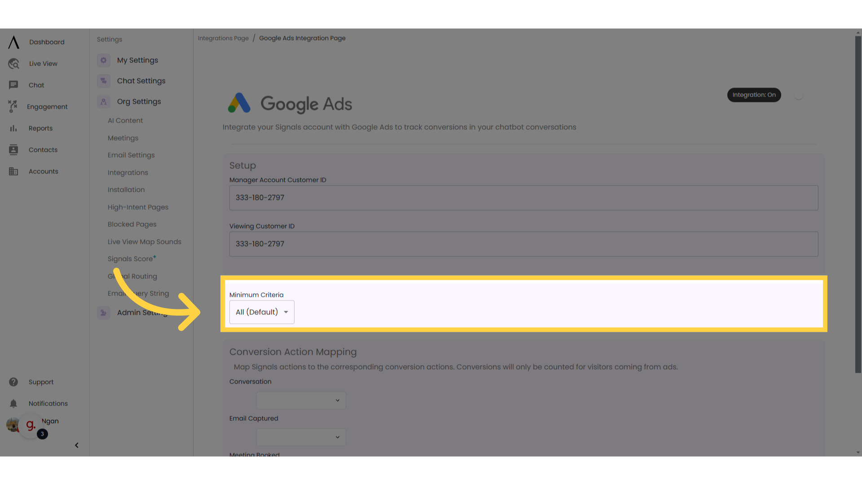Open Dashboard from the sidebar
This screenshot has width=862, height=485.
[47, 42]
